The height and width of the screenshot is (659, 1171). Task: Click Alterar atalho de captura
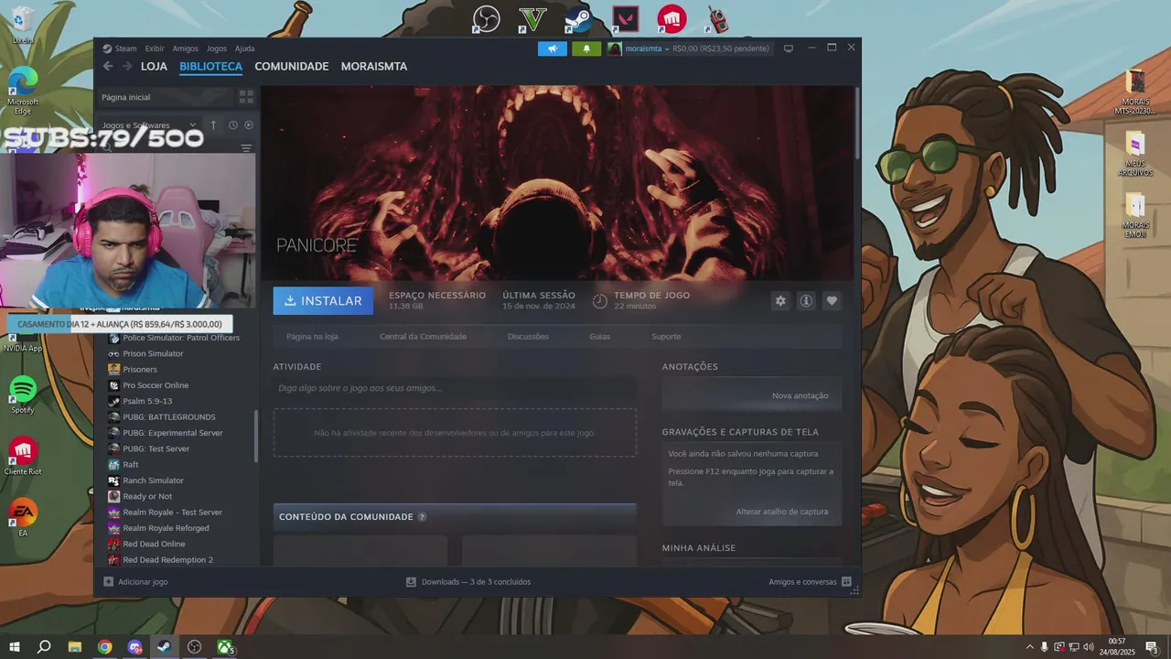click(782, 512)
